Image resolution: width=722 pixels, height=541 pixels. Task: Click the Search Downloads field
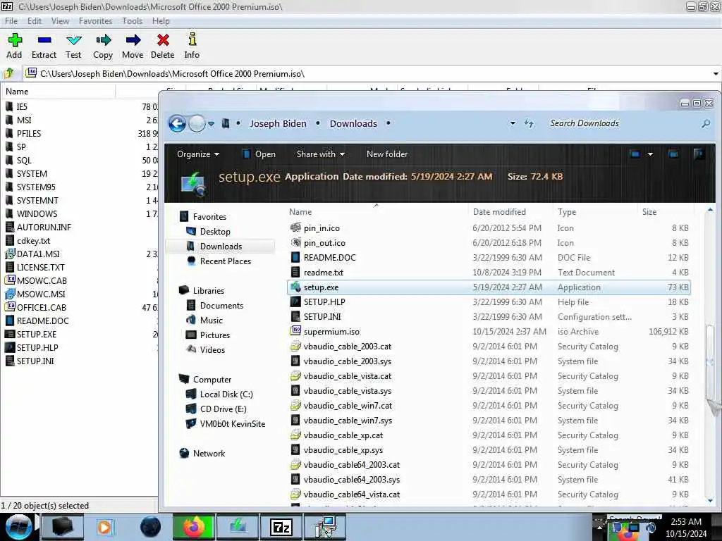[624, 123]
